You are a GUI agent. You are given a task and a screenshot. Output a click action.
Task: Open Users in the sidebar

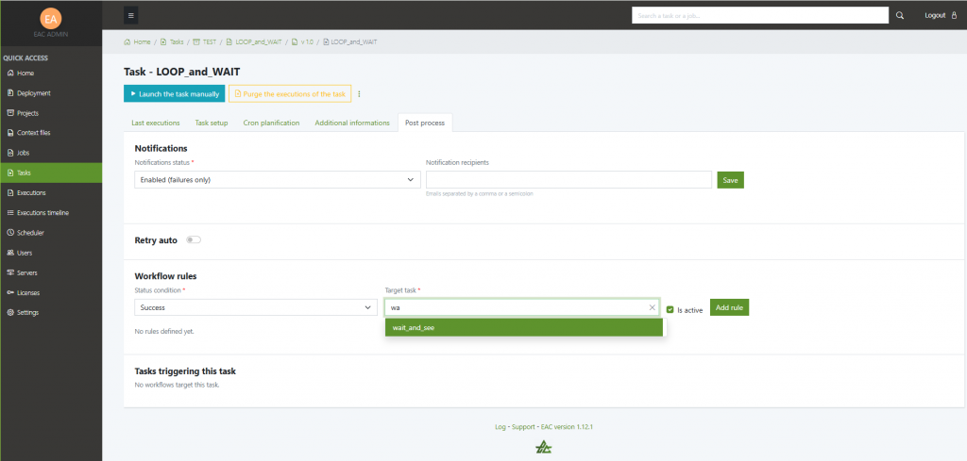[x=51, y=253]
